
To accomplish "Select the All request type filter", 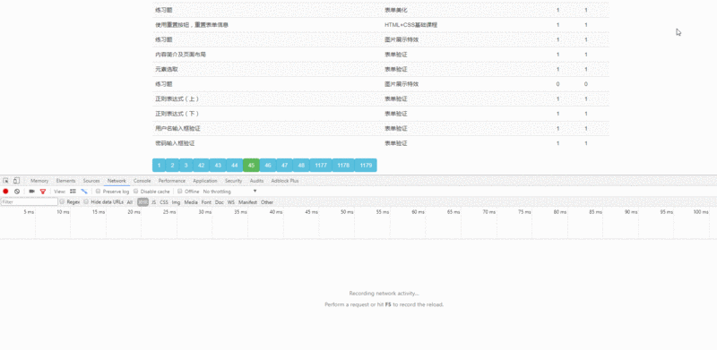I will point(130,202).
